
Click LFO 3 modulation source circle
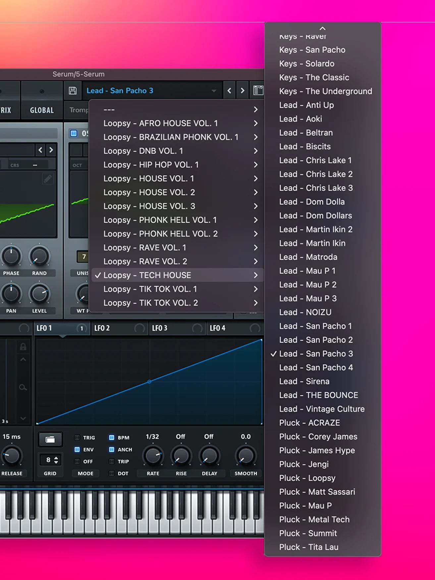tap(197, 328)
